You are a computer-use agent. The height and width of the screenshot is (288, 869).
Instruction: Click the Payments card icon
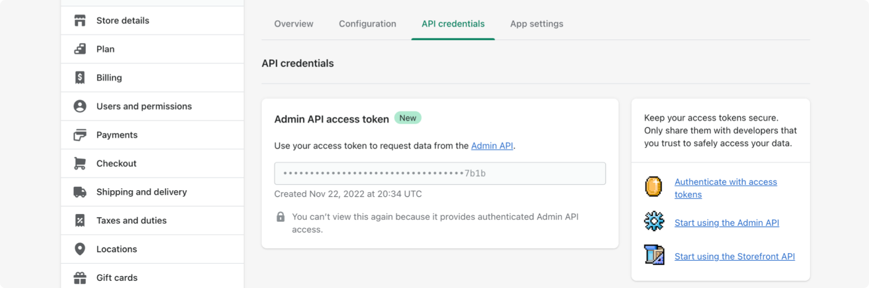80,135
